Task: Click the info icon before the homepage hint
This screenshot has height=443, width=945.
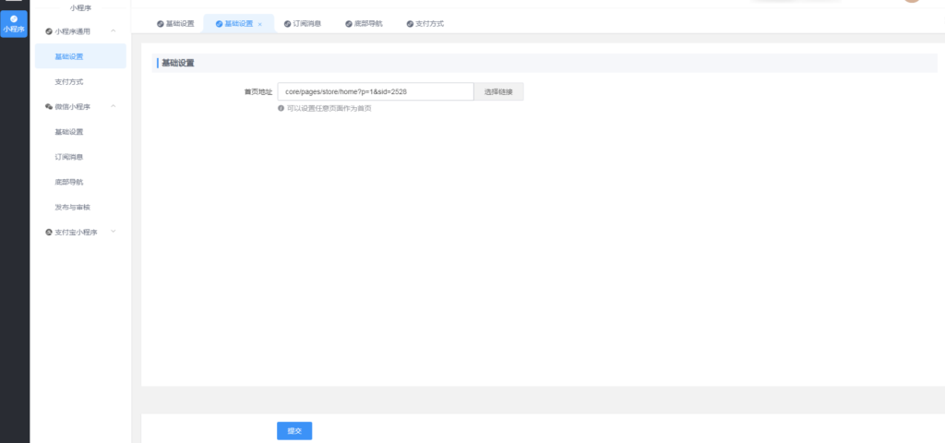Action: tap(281, 108)
